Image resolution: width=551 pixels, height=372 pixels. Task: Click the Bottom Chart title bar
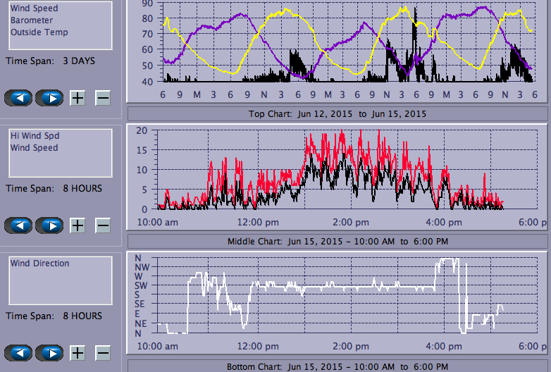pos(337,366)
